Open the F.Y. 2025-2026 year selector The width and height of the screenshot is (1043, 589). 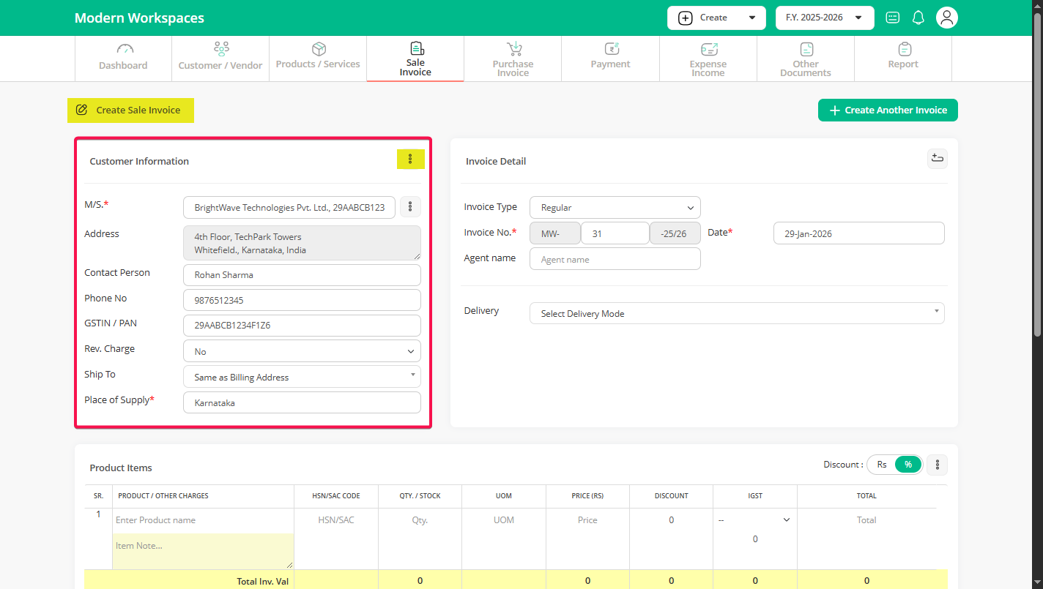pyautogui.click(x=824, y=18)
